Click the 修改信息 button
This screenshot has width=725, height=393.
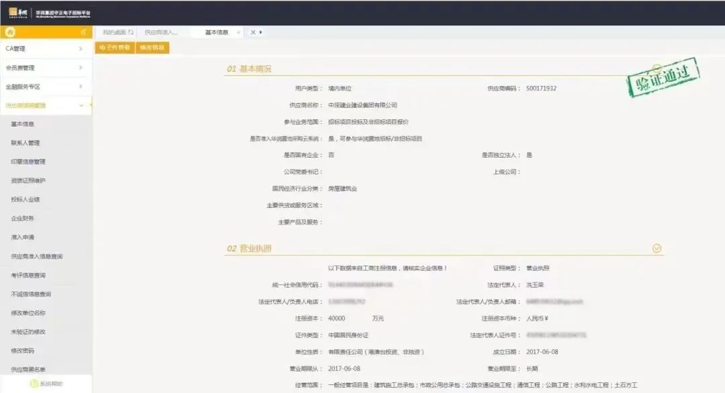[x=152, y=48]
